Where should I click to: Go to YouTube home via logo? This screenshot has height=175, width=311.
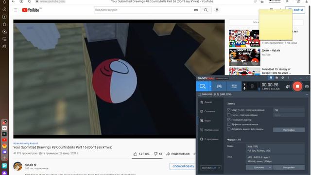[x=31, y=10]
